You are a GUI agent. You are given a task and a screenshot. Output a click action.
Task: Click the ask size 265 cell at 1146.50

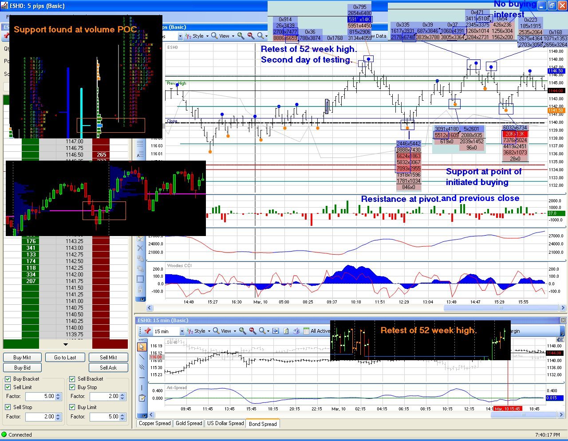coord(101,155)
